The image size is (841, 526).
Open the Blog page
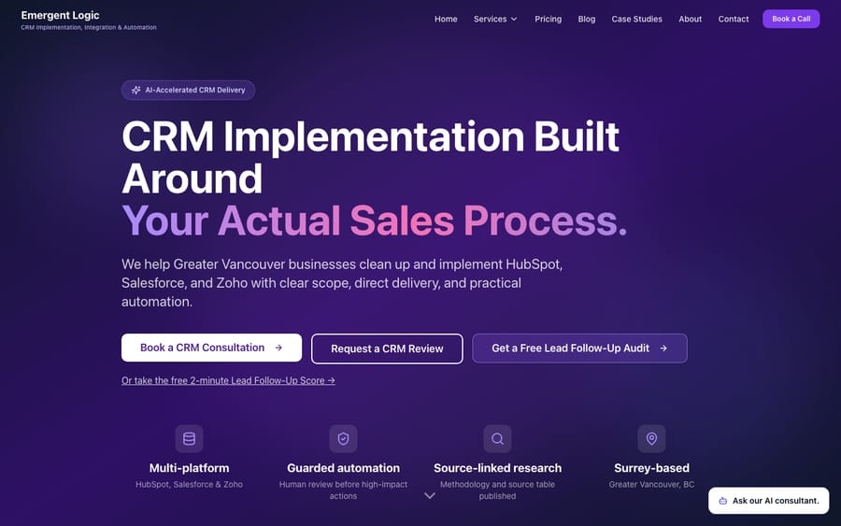click(x=587, y=19)
